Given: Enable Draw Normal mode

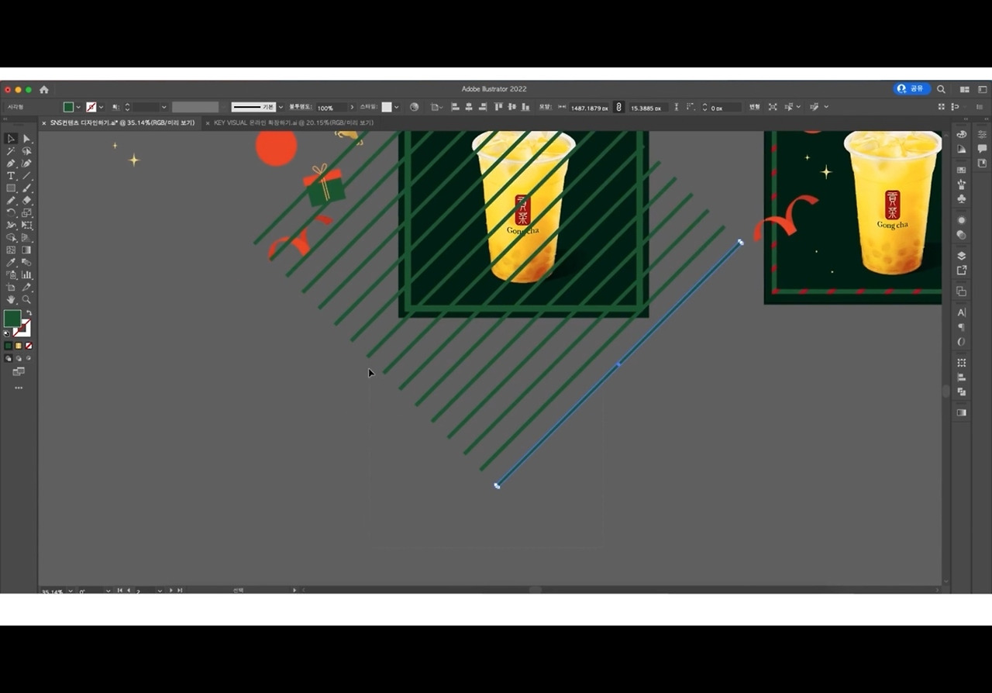Looking at the screenshot, I should (x=9, y=359).
